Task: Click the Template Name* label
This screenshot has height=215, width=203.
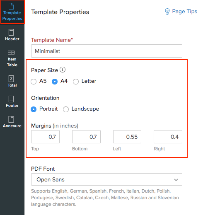Action: (x=52, y=40)
